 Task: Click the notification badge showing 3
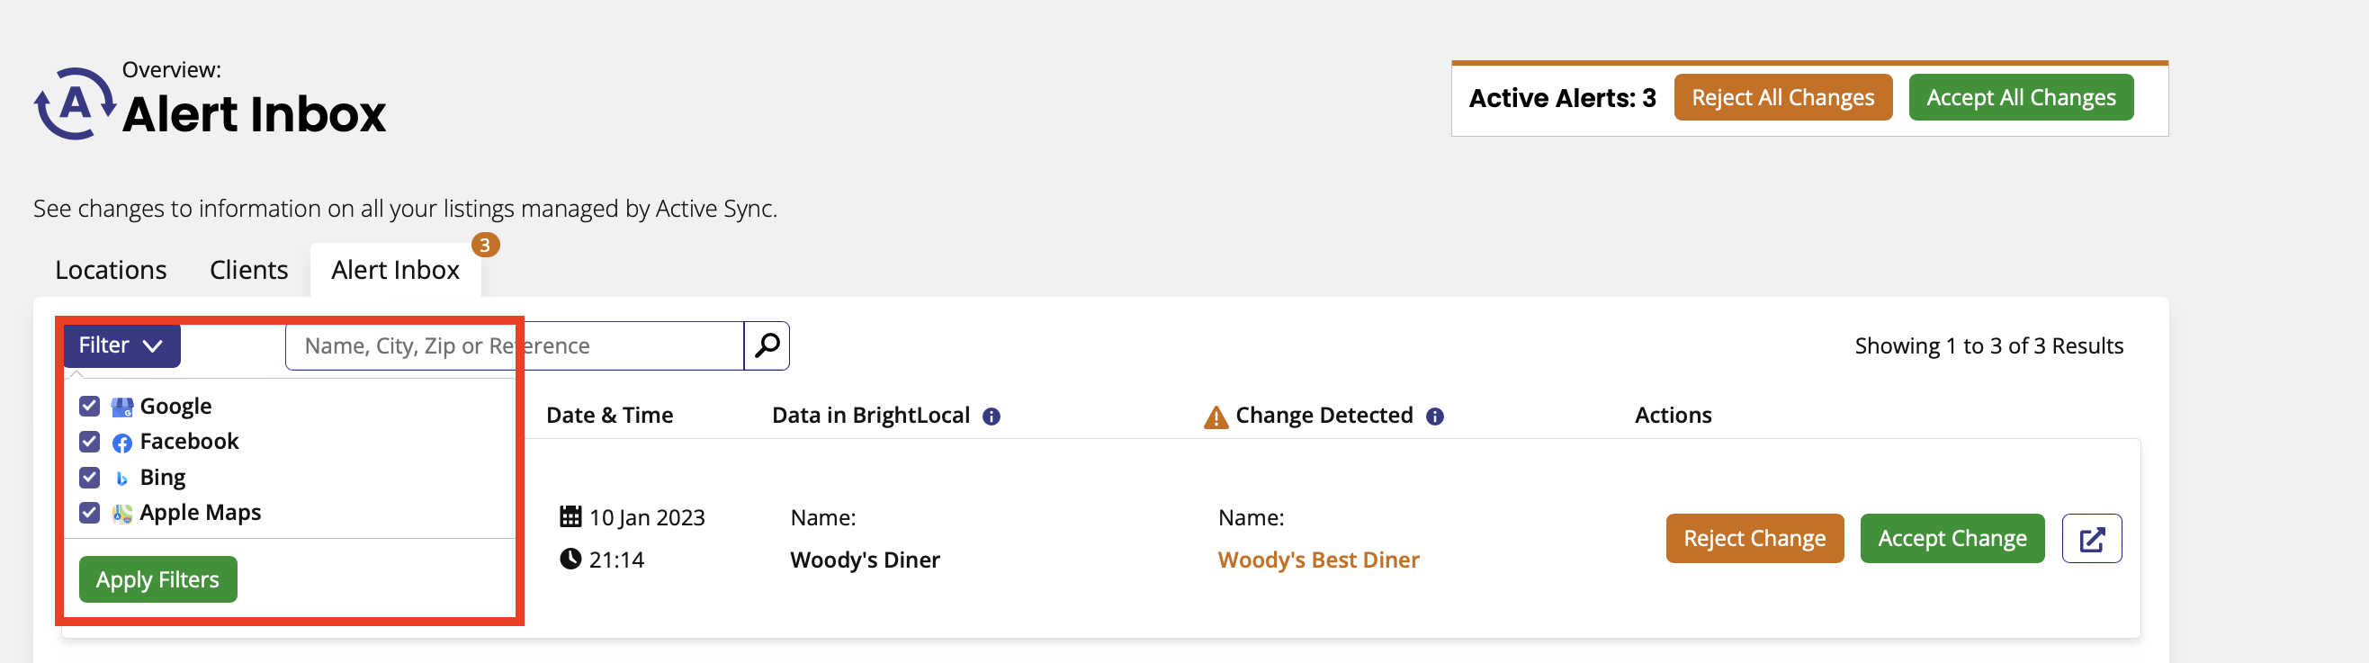click(485, 246)
